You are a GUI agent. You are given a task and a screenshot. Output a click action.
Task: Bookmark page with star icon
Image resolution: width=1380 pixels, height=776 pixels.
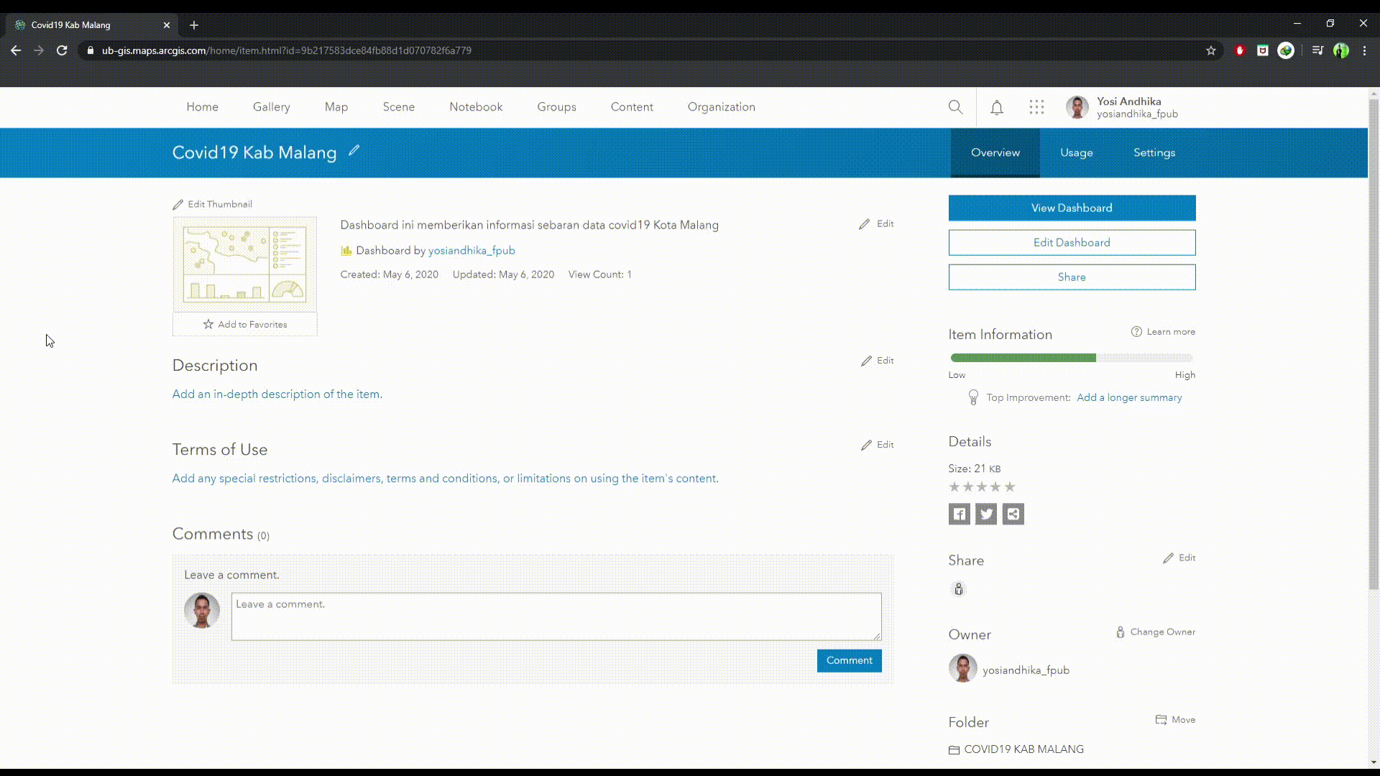click(1211, 50)
